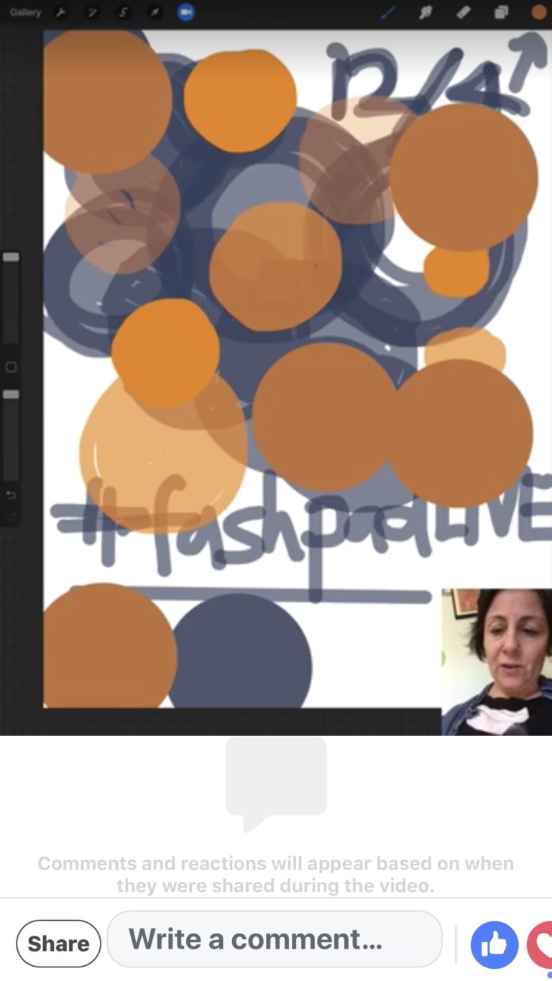
Task: Go back to the Gallery
Action: [x=25, y=12]
